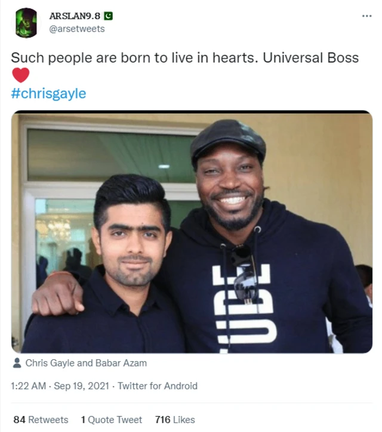Click the chandelier in the photo background

point(58,227)
